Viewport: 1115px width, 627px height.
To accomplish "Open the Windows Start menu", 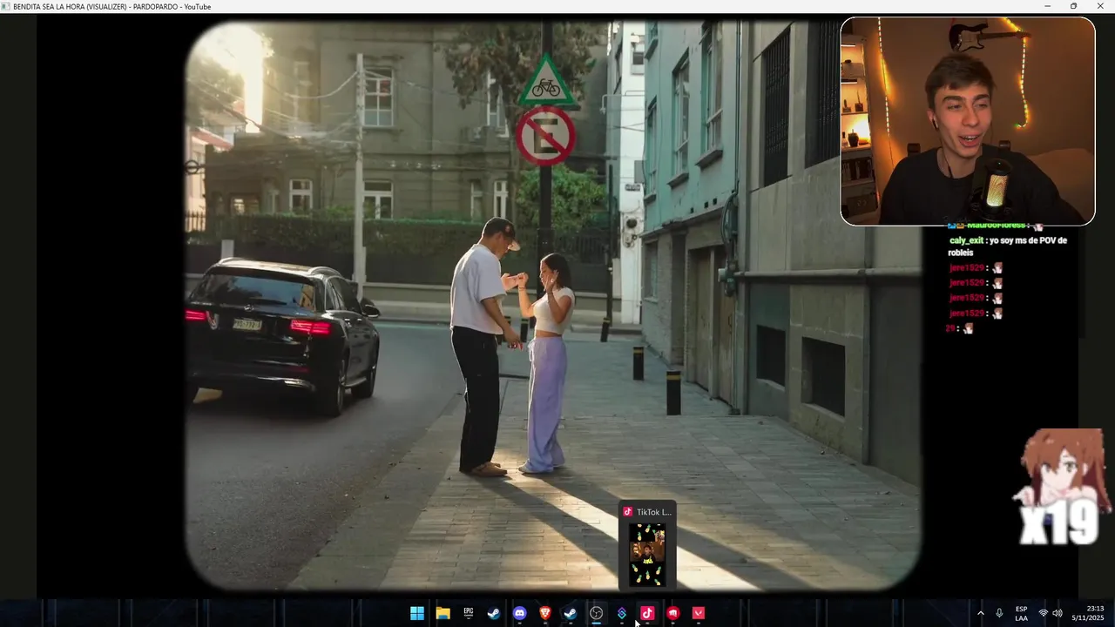I will click(x=417, y=613).
